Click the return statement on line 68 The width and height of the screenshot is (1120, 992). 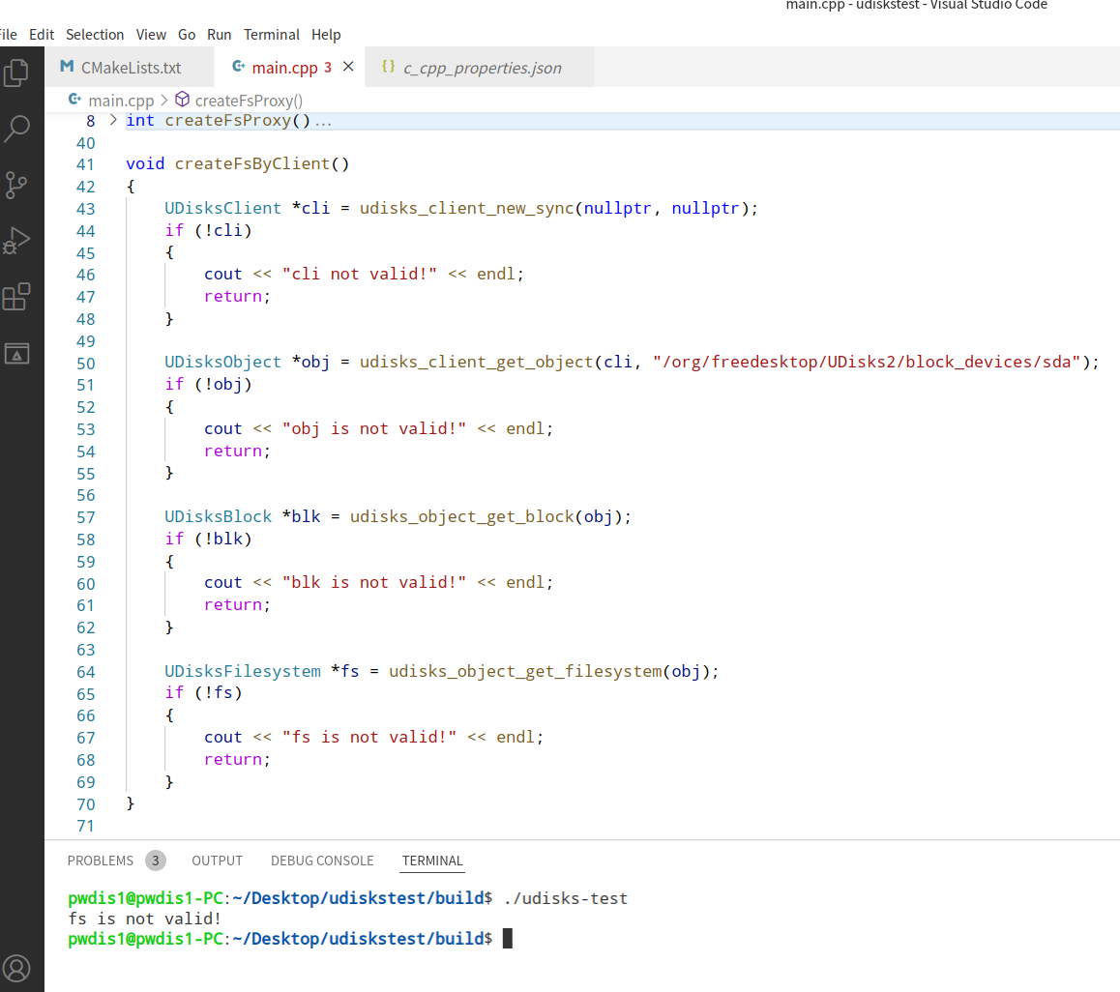point(237,759)
